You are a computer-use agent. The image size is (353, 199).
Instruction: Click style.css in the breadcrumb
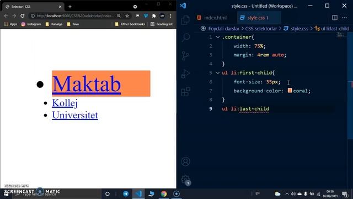coord(299,29)
